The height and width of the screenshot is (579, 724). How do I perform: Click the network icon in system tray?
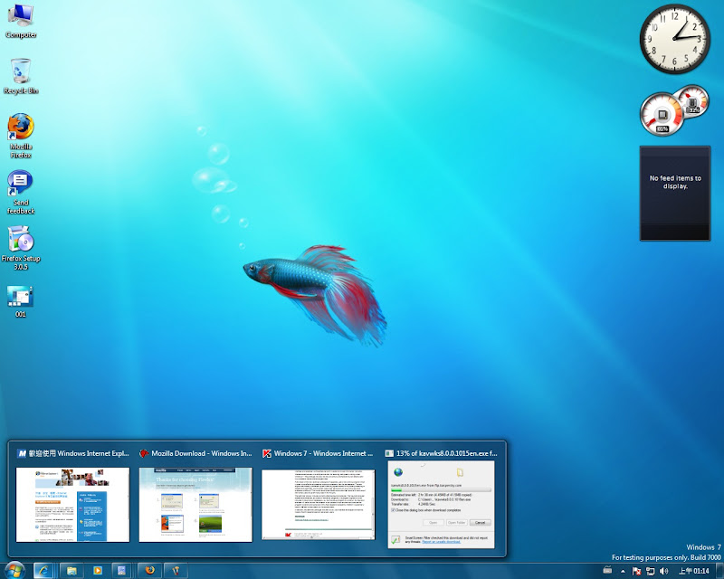(x=650, y=571)
